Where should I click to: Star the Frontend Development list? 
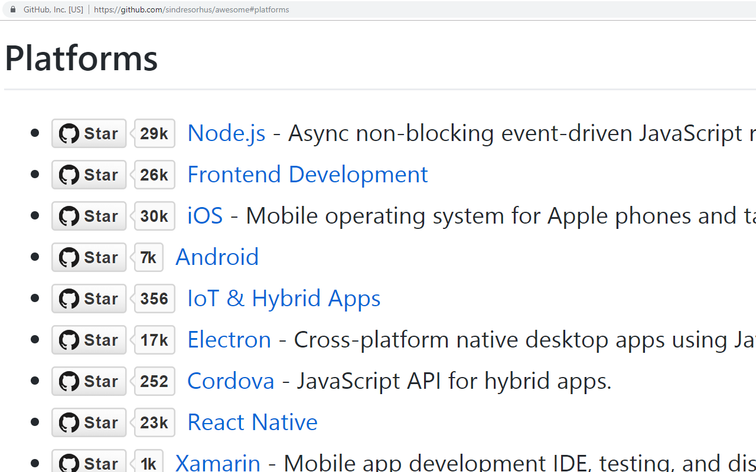(89, 175)
